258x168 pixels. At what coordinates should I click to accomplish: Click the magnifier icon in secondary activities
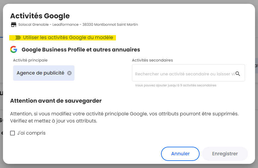click(238, 74)
